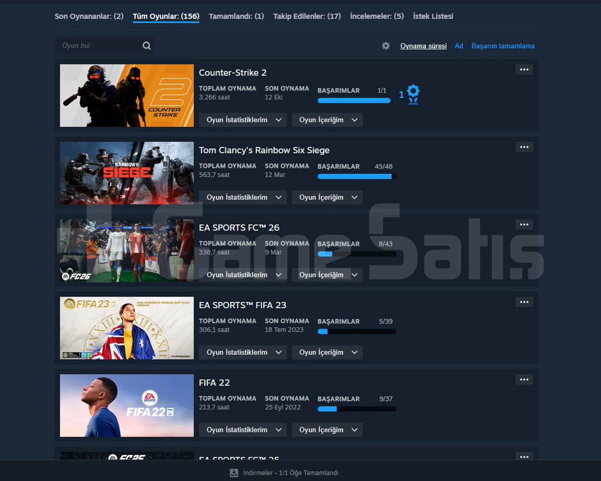Open İstek Listesi tab
This screenshot has width=601, height=481.
pos(433,16)
